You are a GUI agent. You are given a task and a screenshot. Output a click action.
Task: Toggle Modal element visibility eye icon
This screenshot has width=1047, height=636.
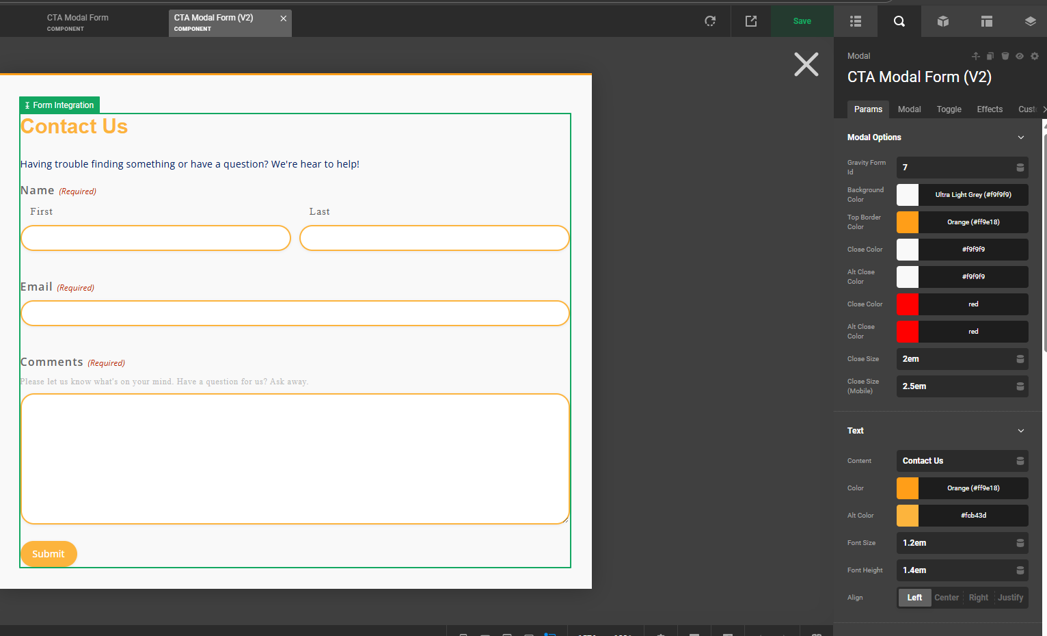click(x=1019, y=56)
